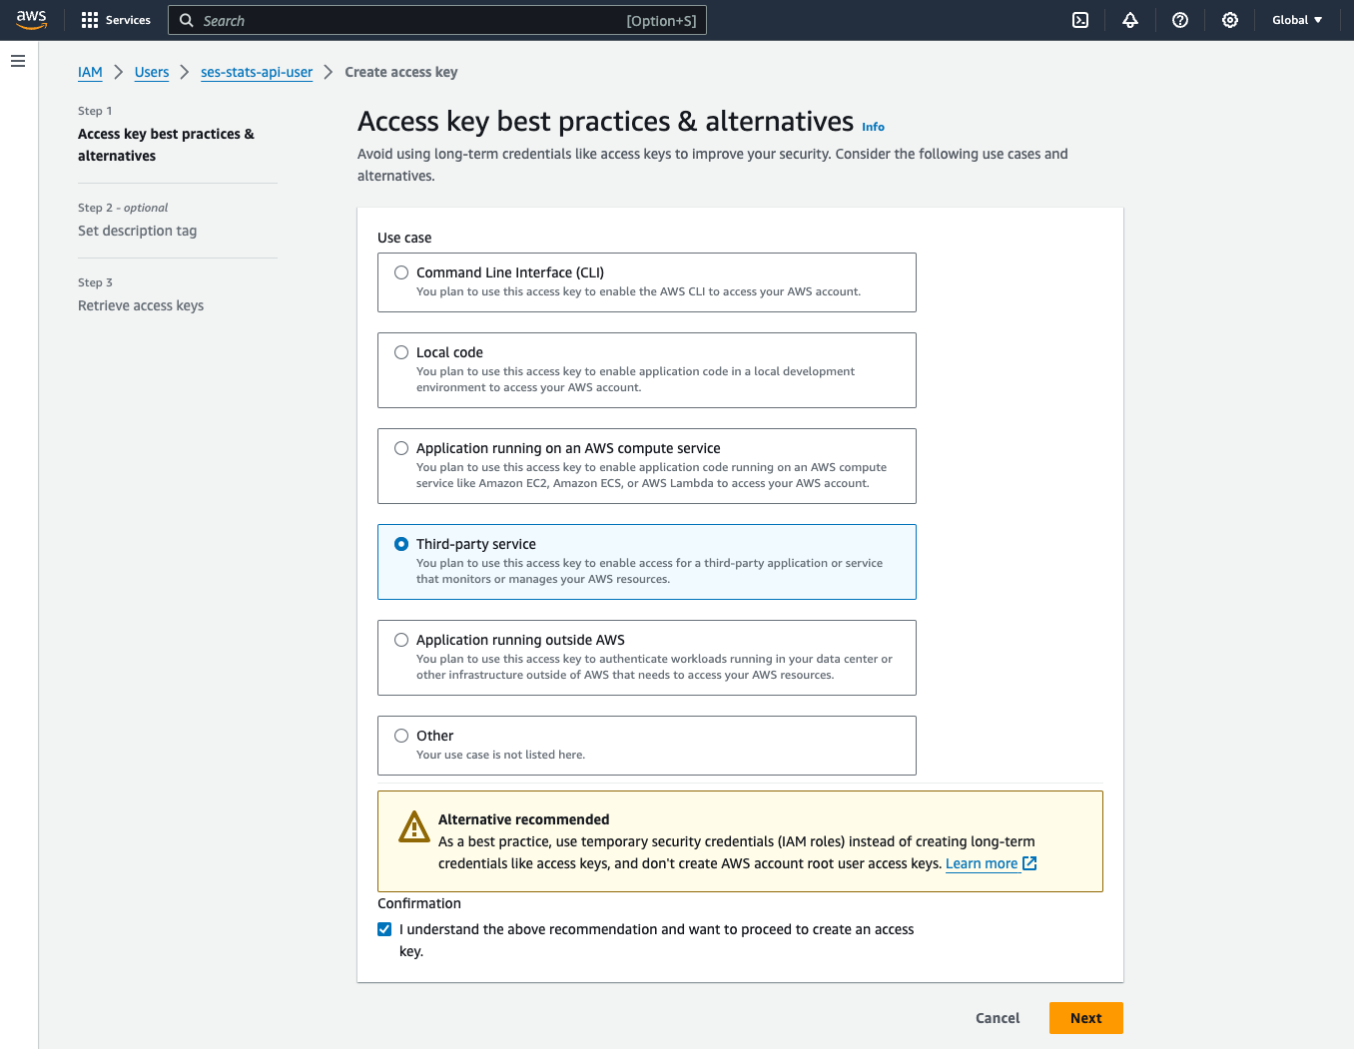Select the Other use case option
The image size is (1354, 1049).
tap(401, 736)
